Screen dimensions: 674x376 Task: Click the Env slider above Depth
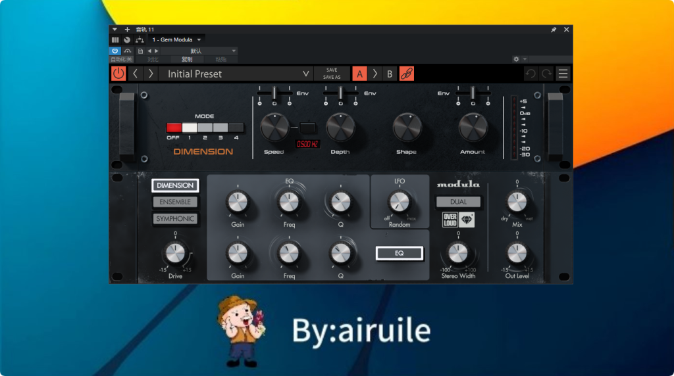click(x=340, y=93)
